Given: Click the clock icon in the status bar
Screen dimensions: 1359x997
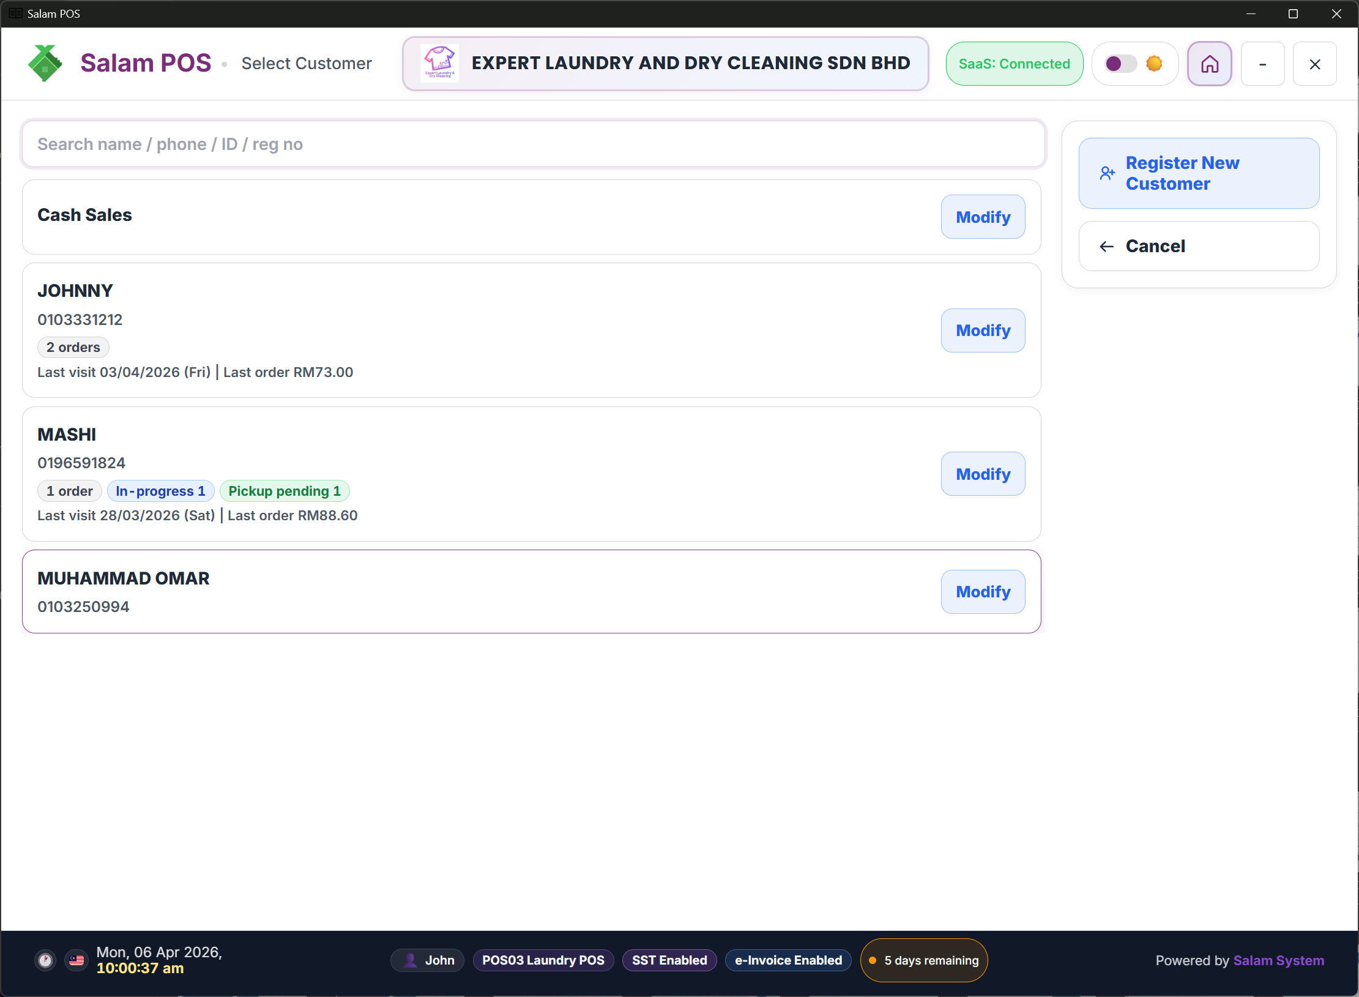Looking at the screenshot, I should point(45,960).
